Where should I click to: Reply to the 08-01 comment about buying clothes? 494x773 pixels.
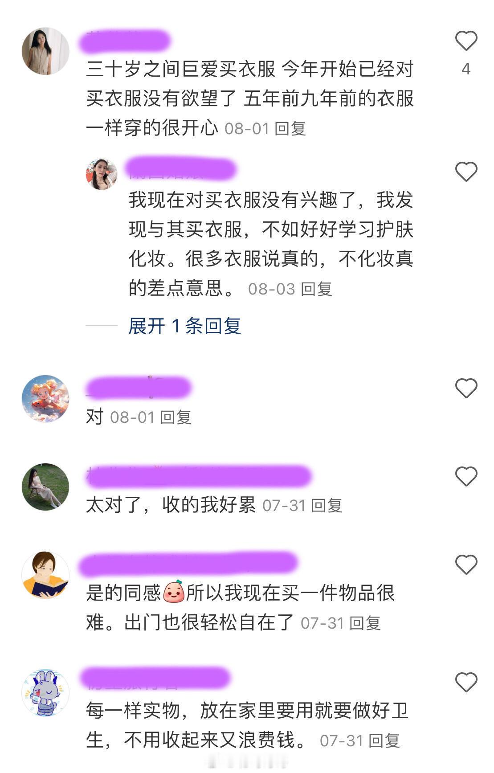(x=290, y=129)
